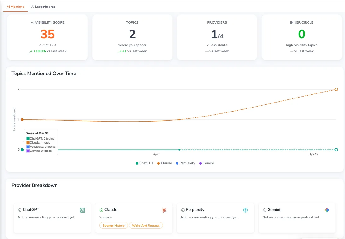Click the Gemini sparkle icon

327,210
